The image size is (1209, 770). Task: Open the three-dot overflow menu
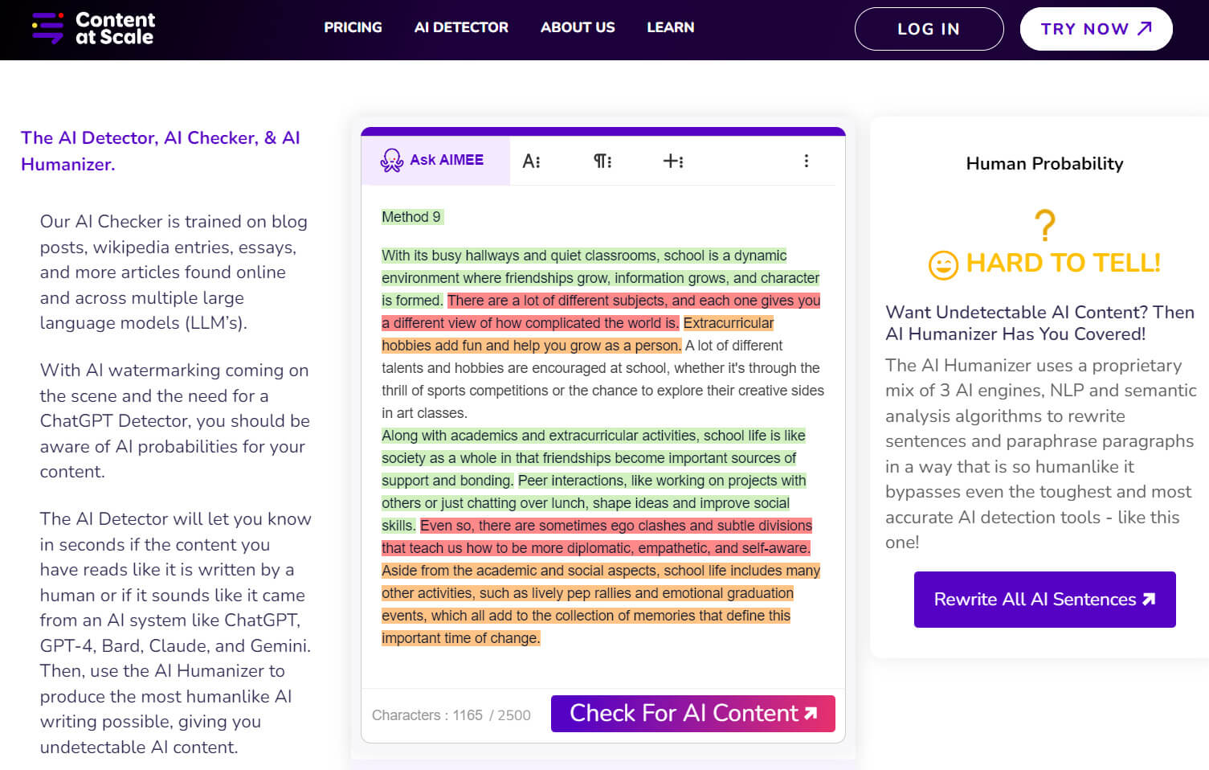point(806,160)
